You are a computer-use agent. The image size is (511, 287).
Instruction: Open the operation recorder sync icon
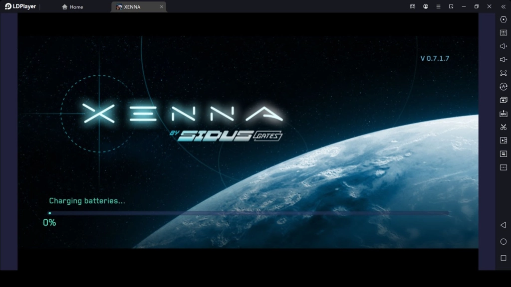click(x=503, y=87)
